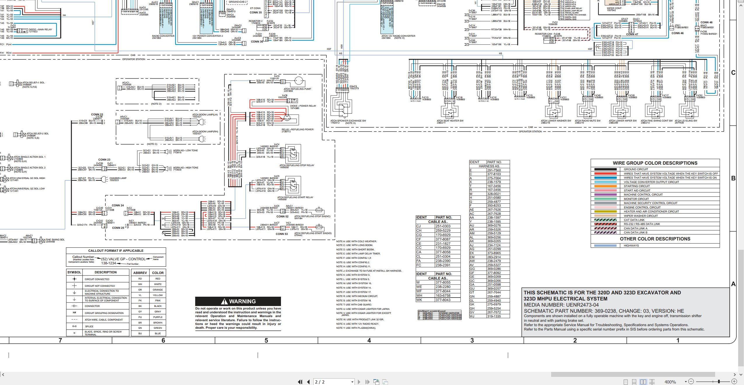The height and width of the screenshot is (385, 744).
Task: Click part number 377-8055 in cable table
Action: coord(443,282)
